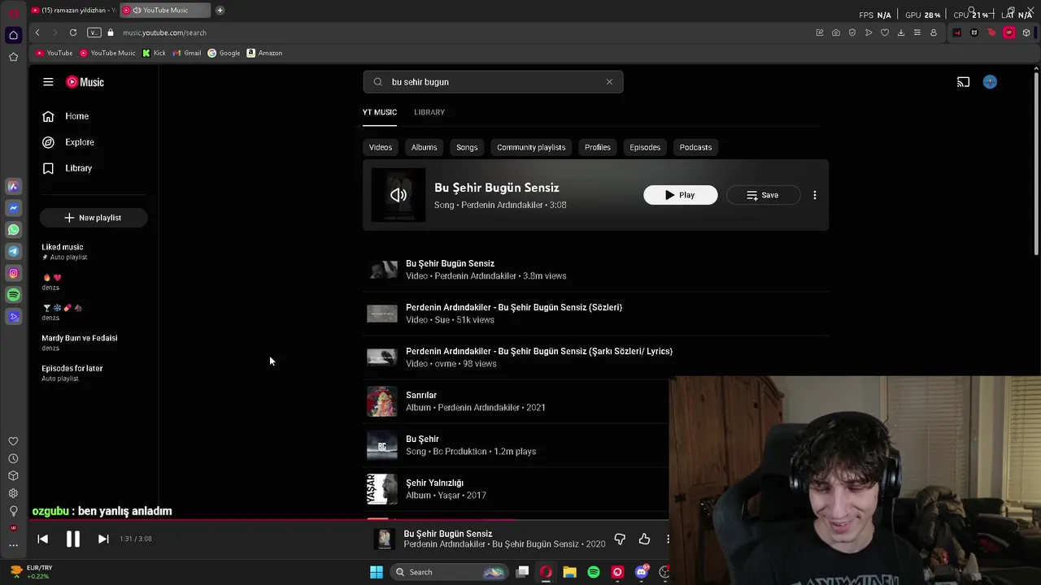
Task: Open the YouTube bookmark
Action: [54, 53]
